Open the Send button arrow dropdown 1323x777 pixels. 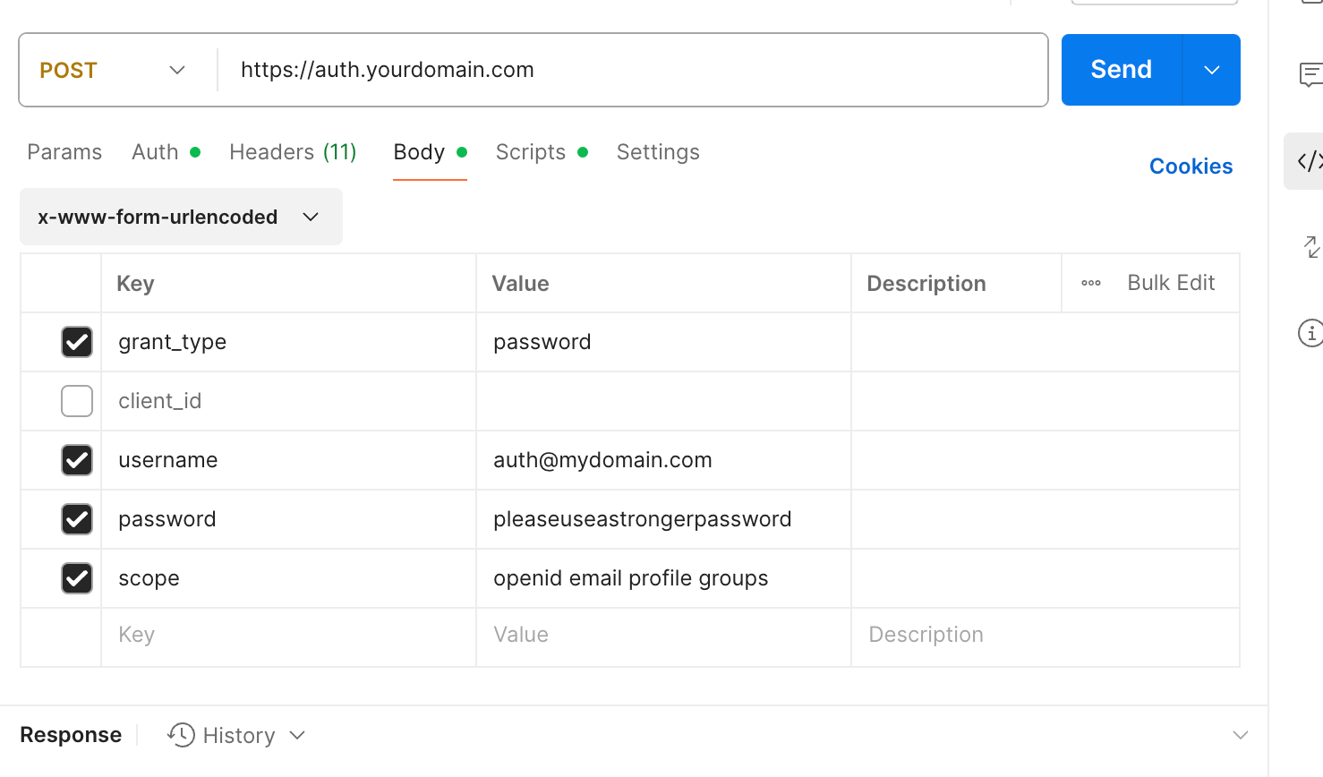(x=1212, y=70)
